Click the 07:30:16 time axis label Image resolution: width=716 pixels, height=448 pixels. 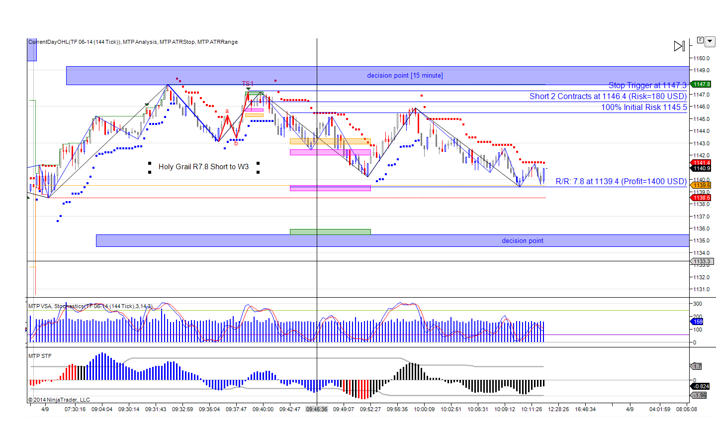(x=75, y=409)
